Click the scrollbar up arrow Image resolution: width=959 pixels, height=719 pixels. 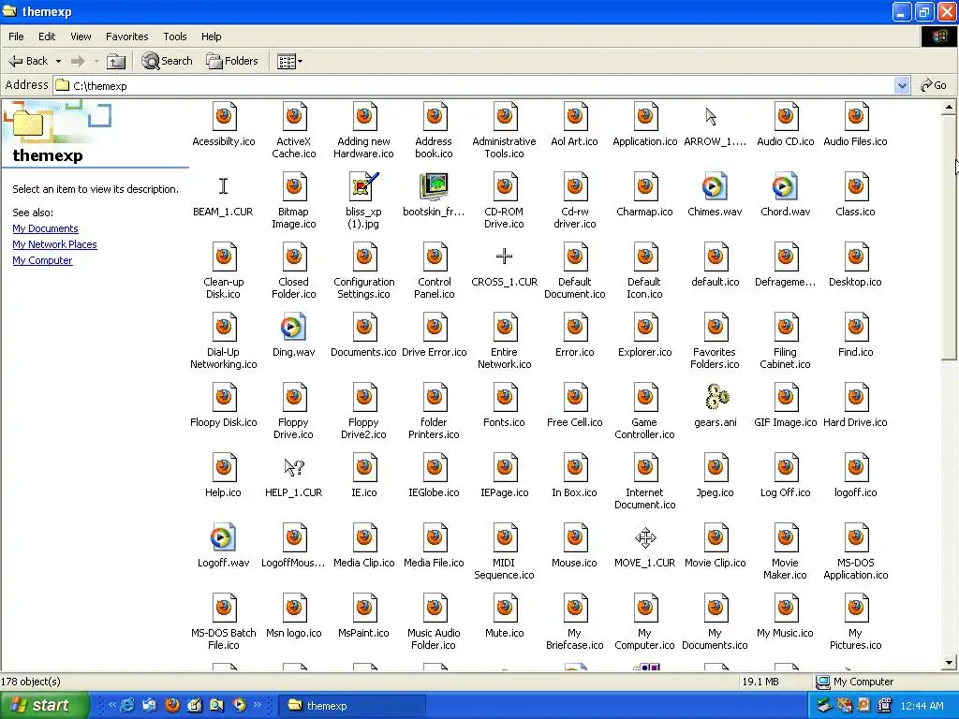[949, 108]
